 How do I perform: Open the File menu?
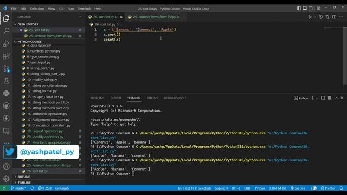[x=14, y=9]
